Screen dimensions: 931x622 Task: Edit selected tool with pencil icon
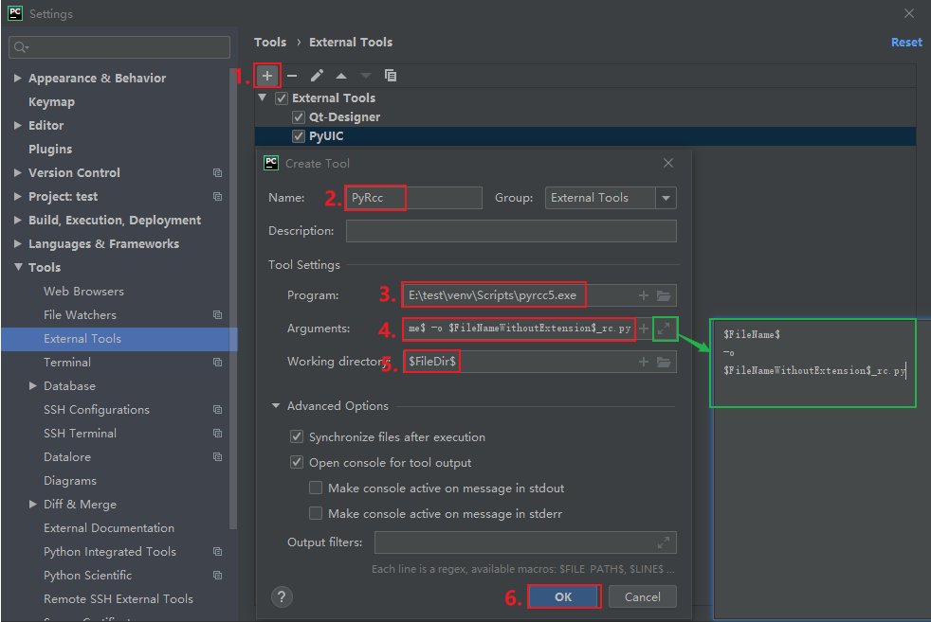[x=317, y=76]
